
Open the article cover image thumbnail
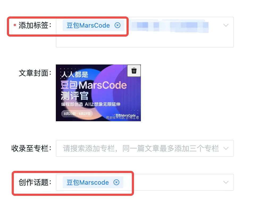click(98, 93)
